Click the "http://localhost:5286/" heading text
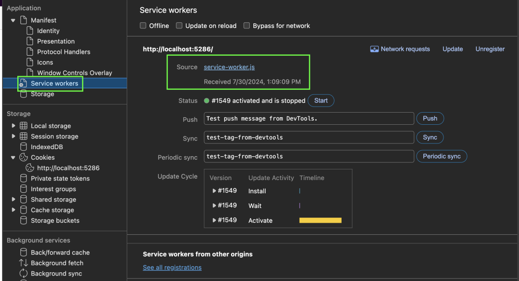The height and width of the screenshot is (281, 519). (178, 49)
